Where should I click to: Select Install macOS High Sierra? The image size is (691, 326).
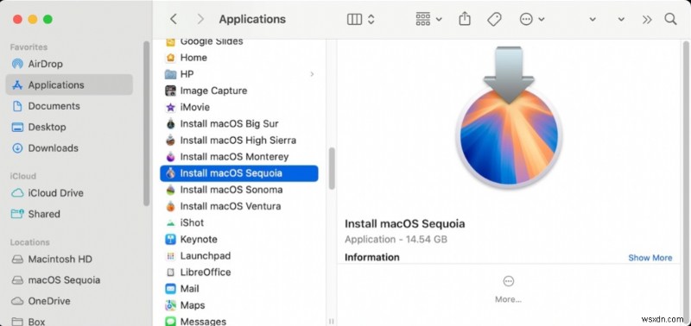click(x=239, y=141)
